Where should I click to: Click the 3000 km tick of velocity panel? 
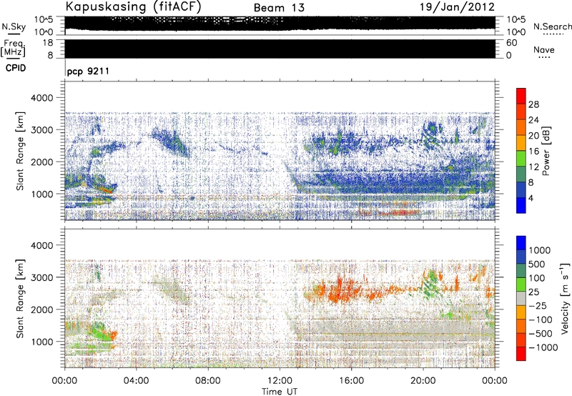44,277
